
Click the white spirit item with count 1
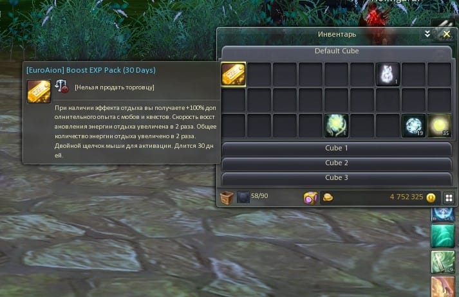pos(388,75)
